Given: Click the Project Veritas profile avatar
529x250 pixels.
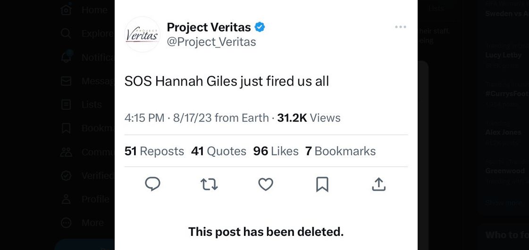Looking at the screenshot, I should tap(142, 34).
